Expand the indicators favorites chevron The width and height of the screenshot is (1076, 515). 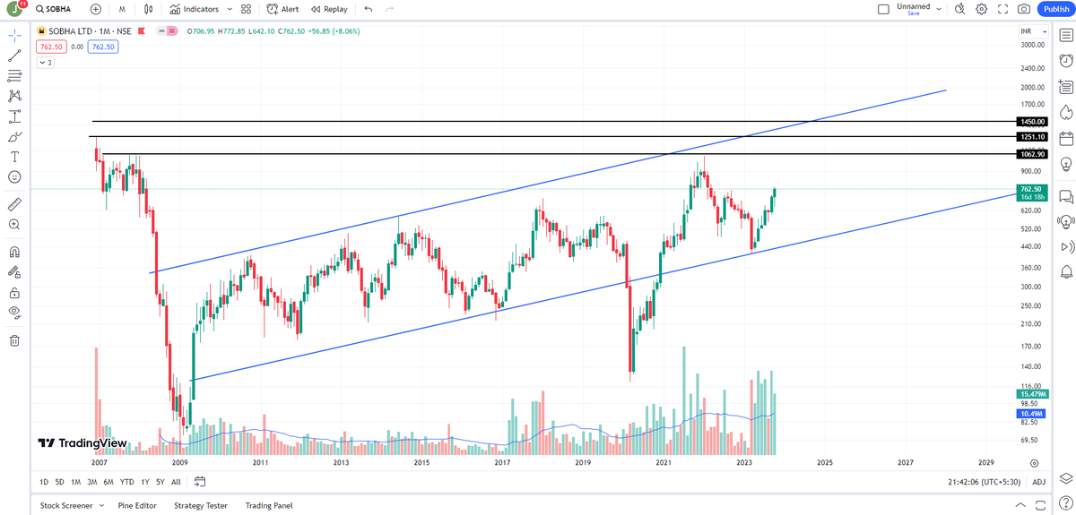pos(228,9)
